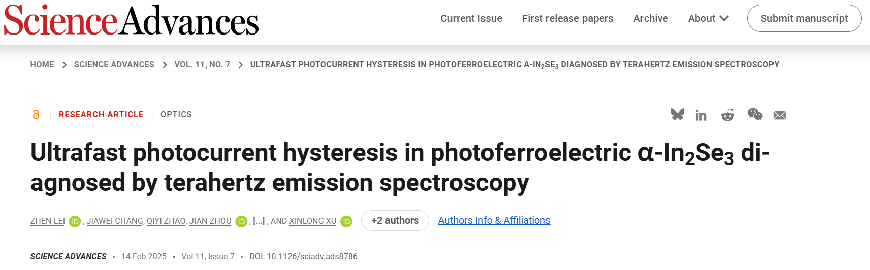
Task: Open the article DOI link
Action: [303, 257]
